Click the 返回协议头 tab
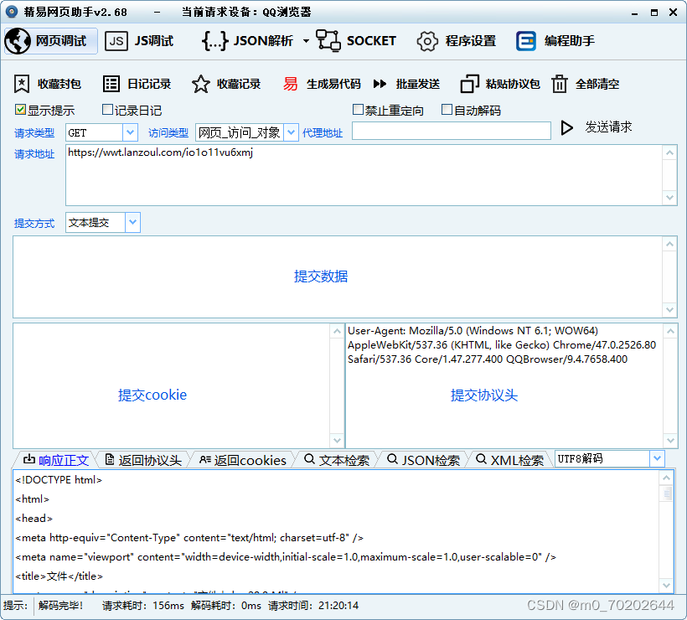The height and width of the screenshot is (620, 687). (x=143, y=460)
